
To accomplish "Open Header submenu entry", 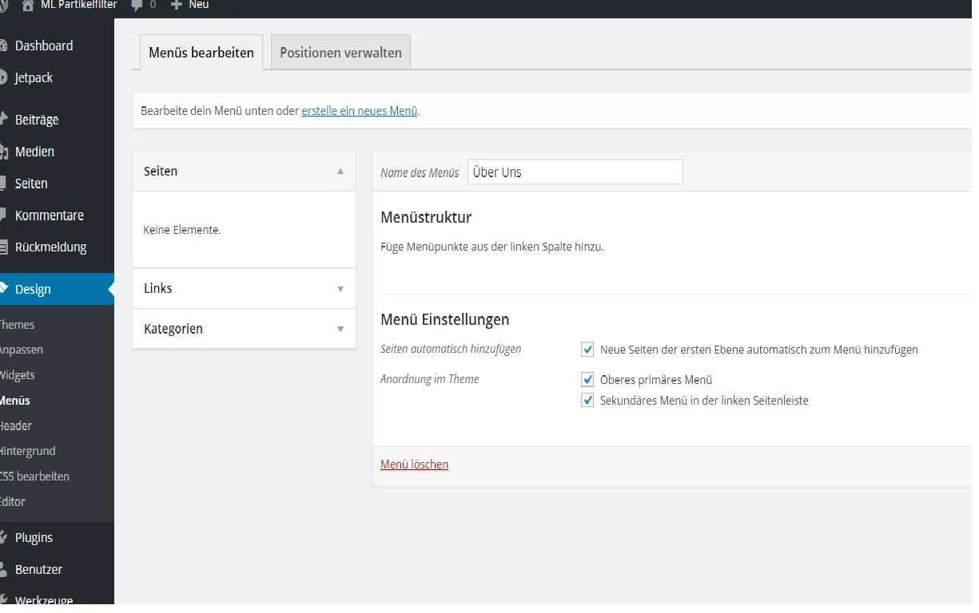I will click(x=15, y=426).
